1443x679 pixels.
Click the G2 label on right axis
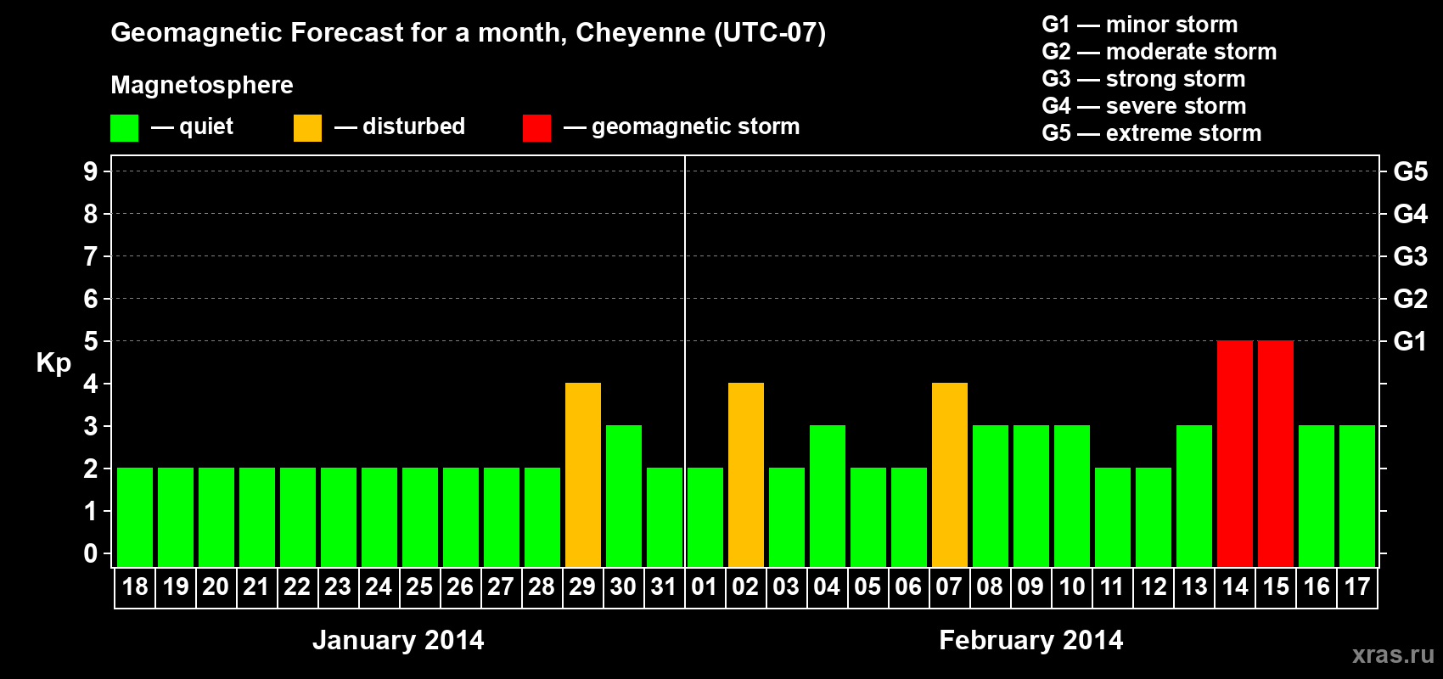(x=1411, y=299)
